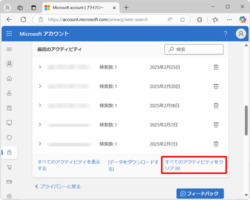The image size is (250, 200).
Task: Expand the 2025年2月18日 activity row
Action: pos(40,105)
